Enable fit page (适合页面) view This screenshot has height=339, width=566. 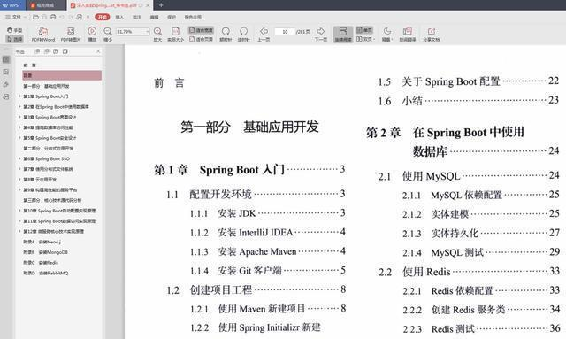point(201,39)
